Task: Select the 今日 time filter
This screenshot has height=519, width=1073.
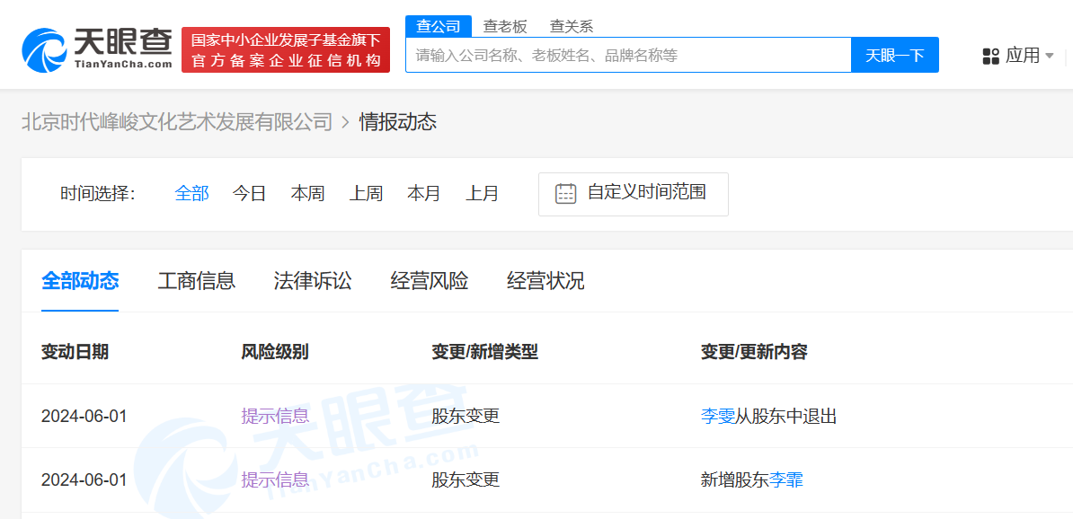Action: pyautogui.click(x=248, y=193)
